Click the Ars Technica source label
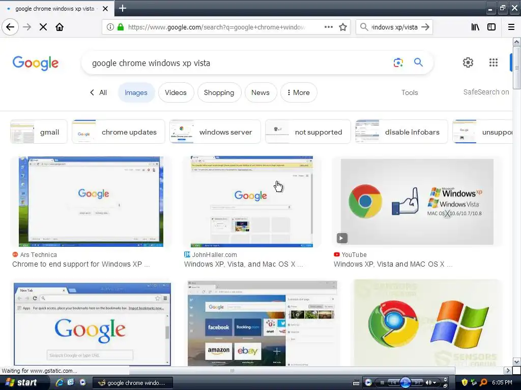This screenshot has width=521, height=390. 39,255
